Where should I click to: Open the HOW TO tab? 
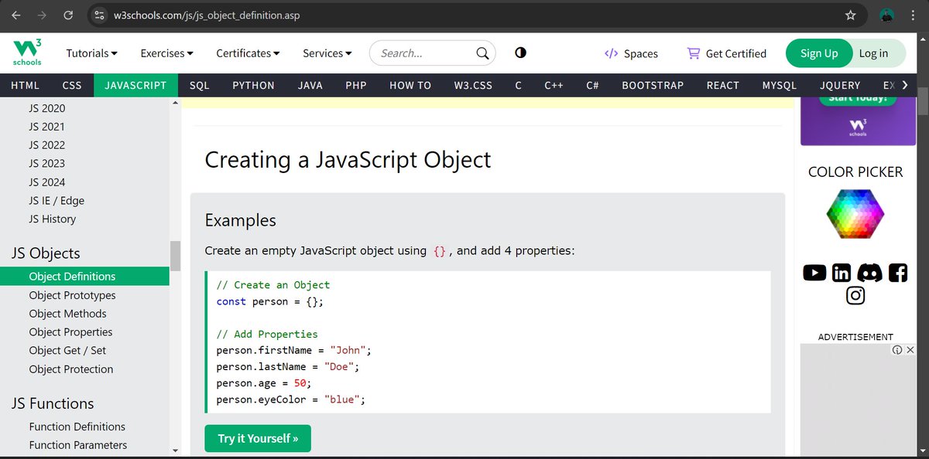[x=410, y=85]
